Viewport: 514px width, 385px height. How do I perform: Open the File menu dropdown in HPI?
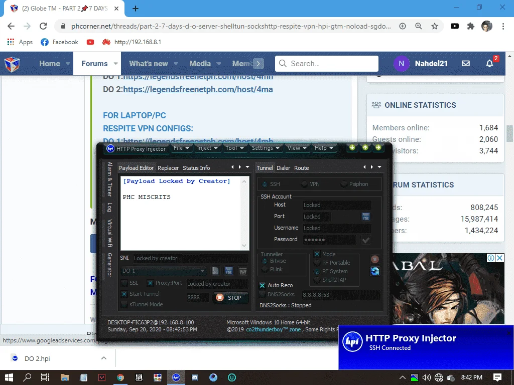point(181,148)
